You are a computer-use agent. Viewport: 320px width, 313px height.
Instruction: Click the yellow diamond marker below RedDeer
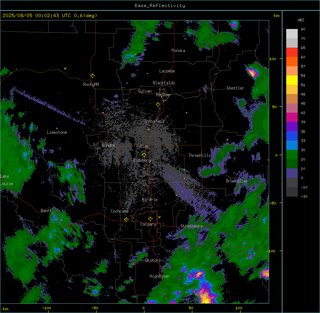[x=158, y=104]
